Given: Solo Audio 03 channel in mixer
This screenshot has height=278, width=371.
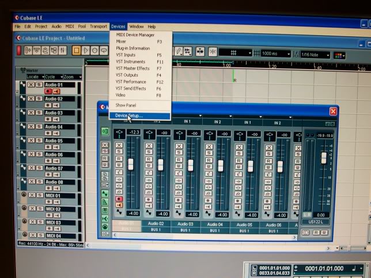Looking at the screenshot, I should tap(179, 153).
